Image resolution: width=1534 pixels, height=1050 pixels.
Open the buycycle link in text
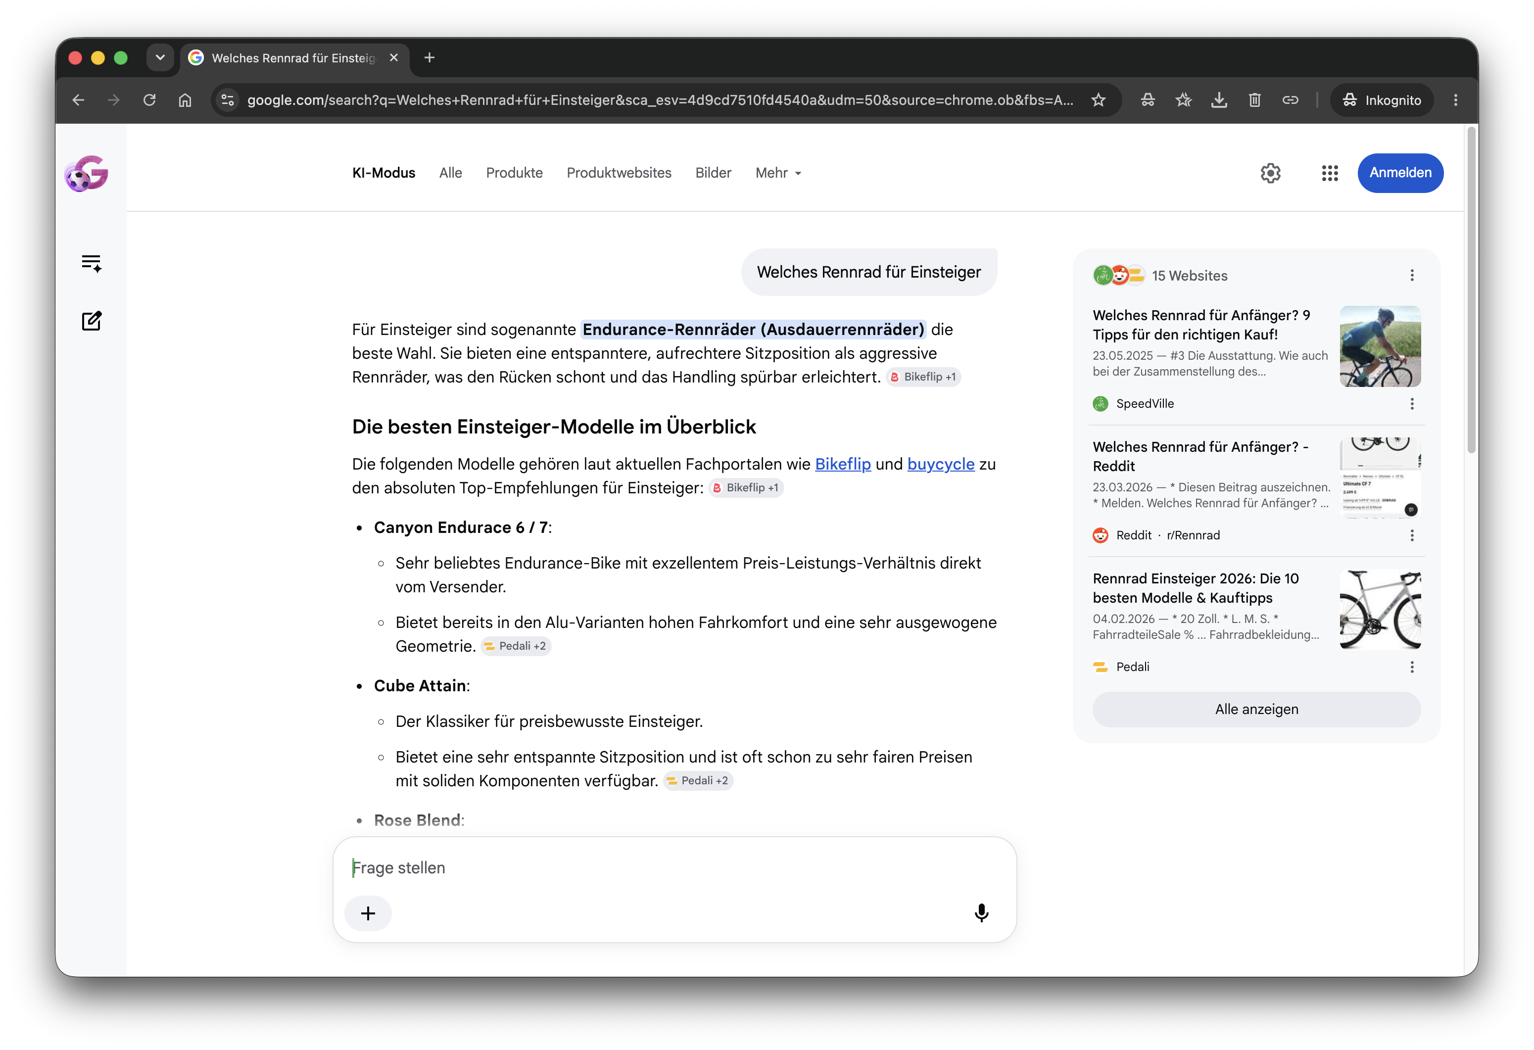[x=941, y=464]
